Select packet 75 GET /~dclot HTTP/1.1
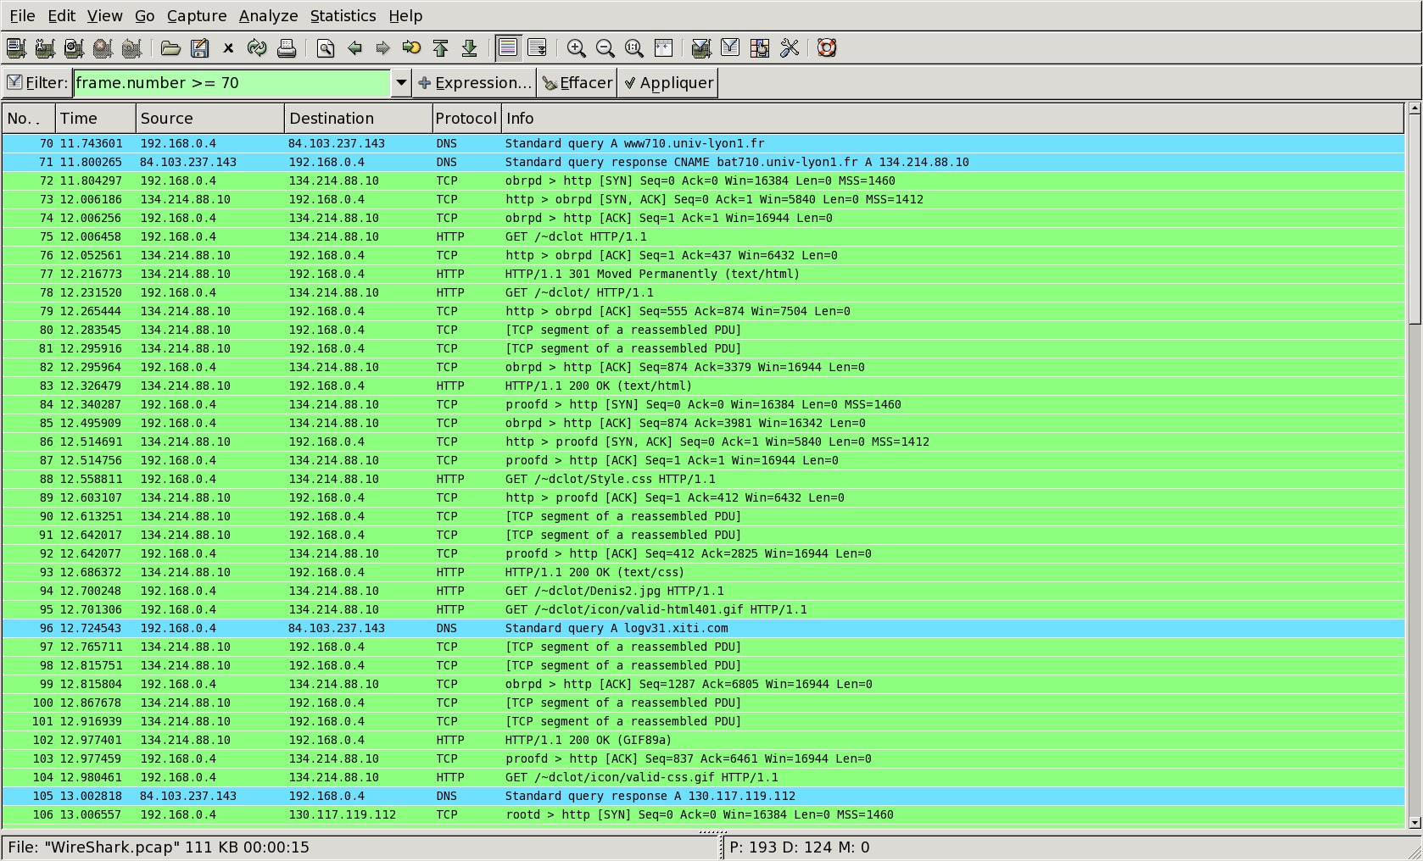Screen dimensions: 1423x861 click(703, 236)
